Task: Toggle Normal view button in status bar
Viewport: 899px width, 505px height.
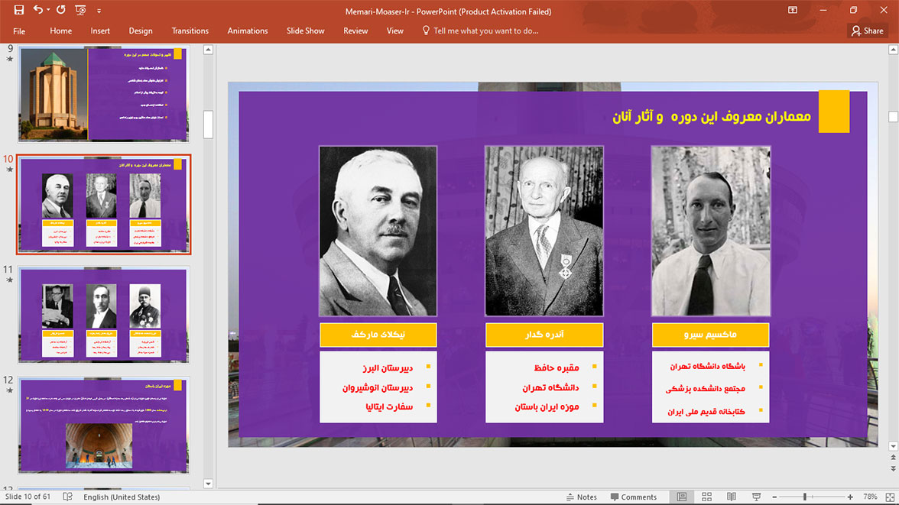Action: (681, 497)
